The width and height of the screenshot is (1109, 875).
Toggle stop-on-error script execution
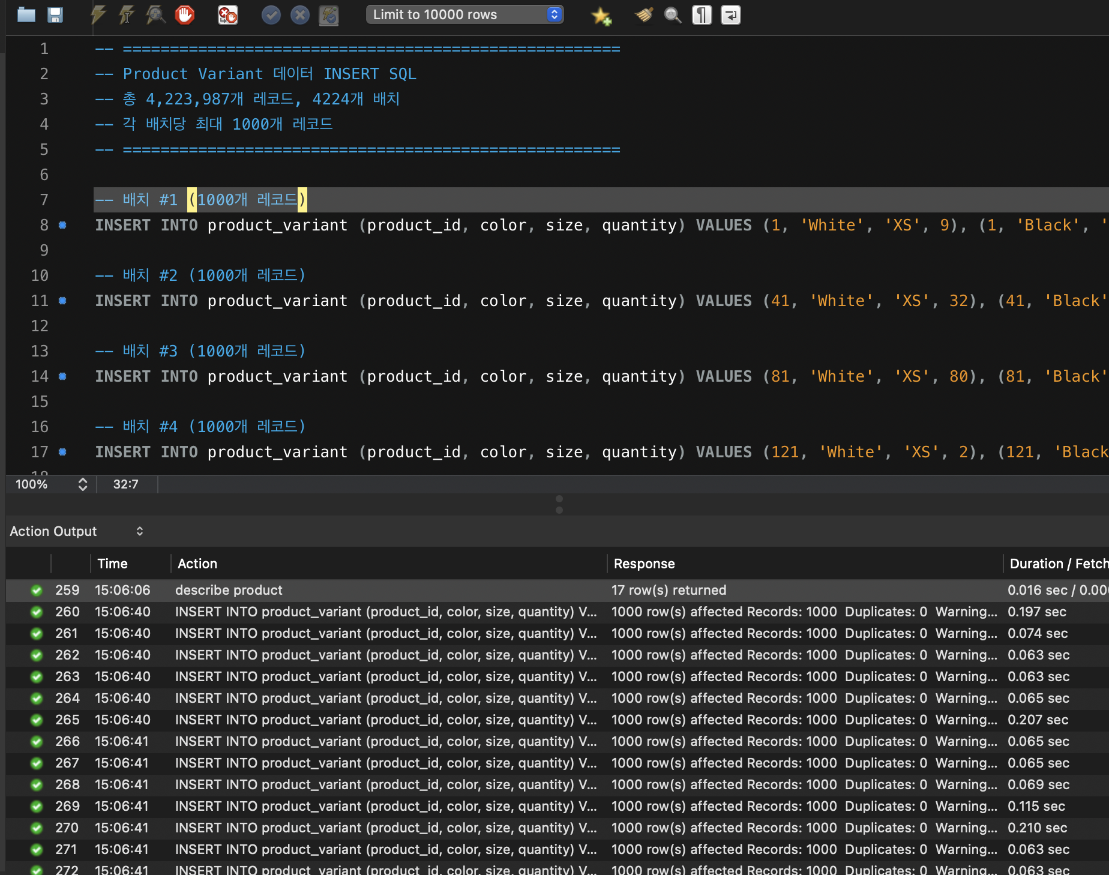pos(228,15)
